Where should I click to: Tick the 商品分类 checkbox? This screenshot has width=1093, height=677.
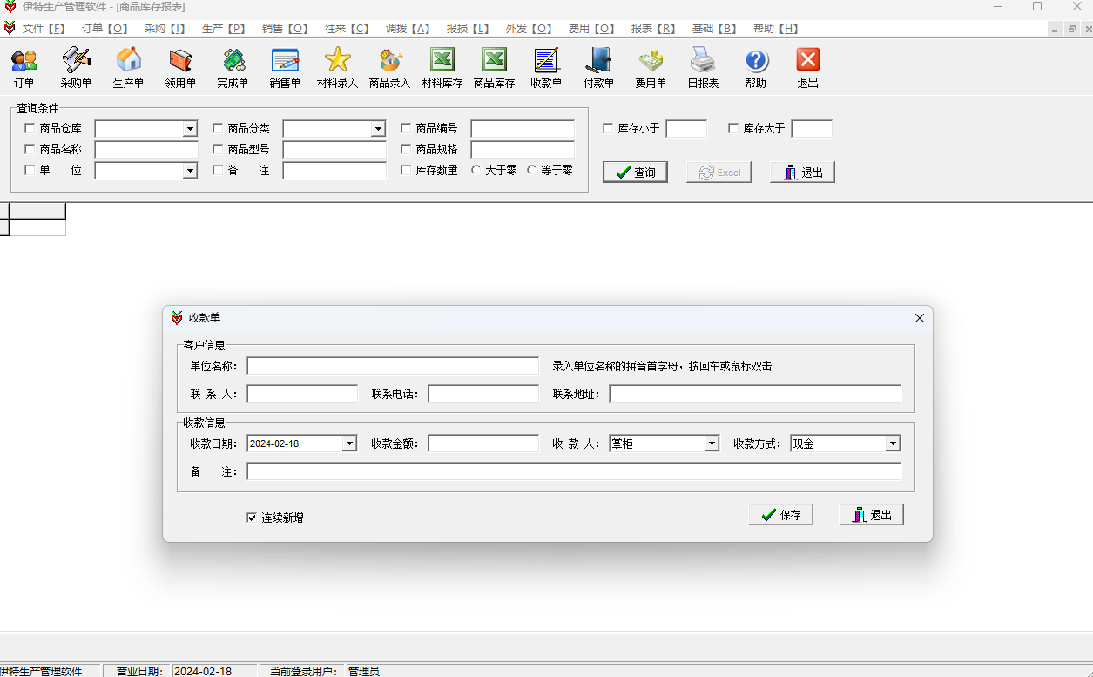tap(219, 128)
